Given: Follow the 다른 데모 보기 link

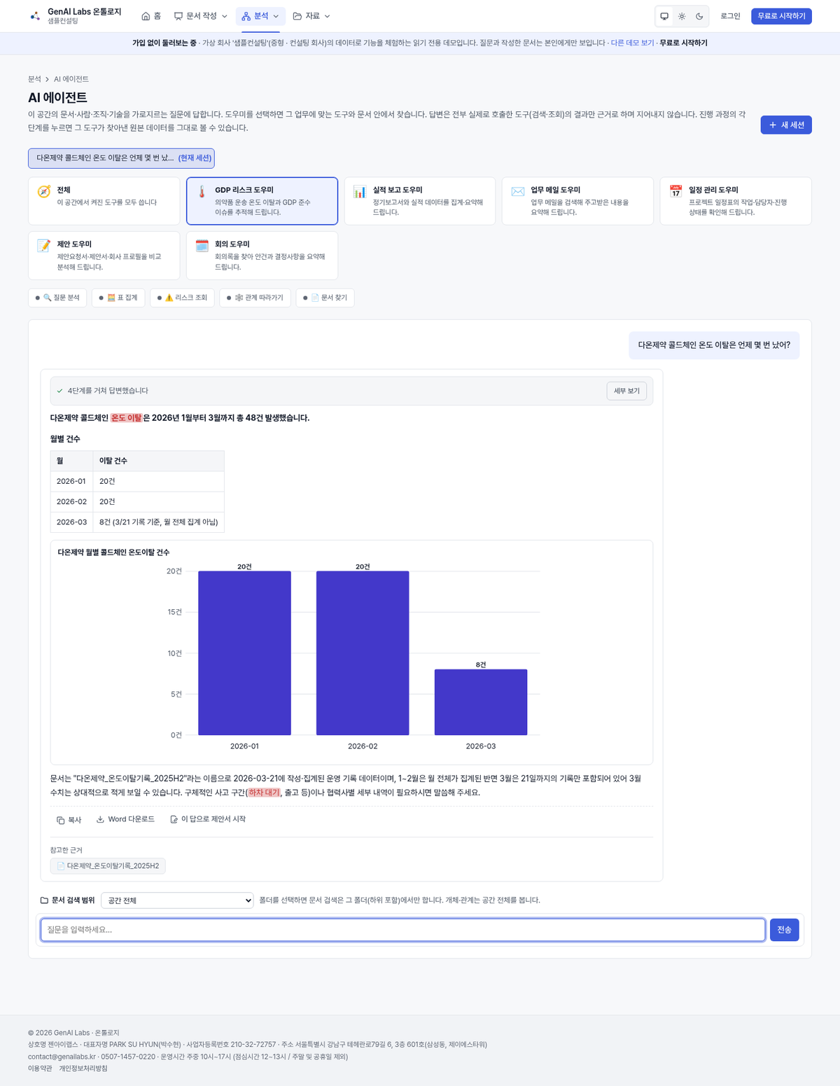Looking at the screenshot, I should [632, 43].
